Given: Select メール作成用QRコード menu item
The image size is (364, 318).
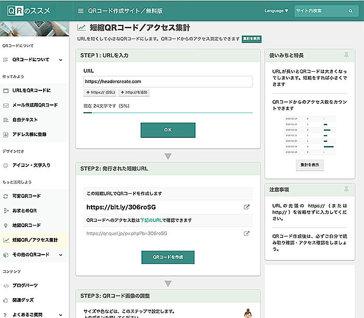Looking at the screenshot, I should [34, 105].
